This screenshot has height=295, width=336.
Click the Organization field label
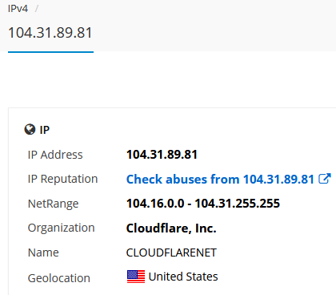click(62, 228)
